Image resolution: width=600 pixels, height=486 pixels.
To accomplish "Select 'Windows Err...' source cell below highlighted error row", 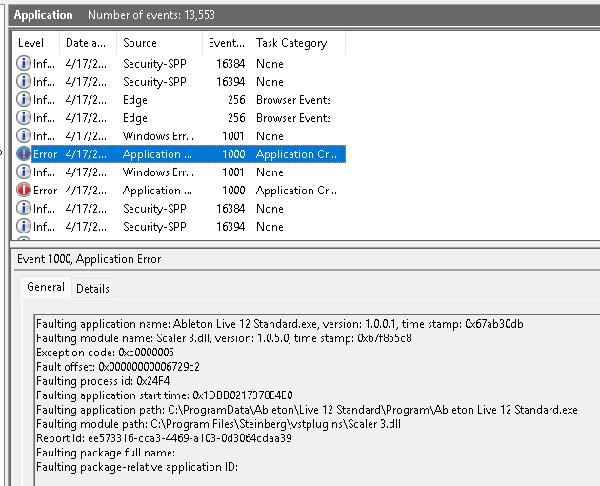I will pos(158,172).
